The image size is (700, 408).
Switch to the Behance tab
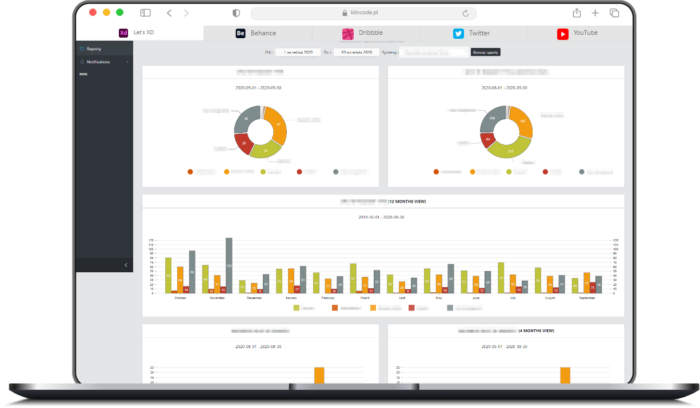coord(258,33)
